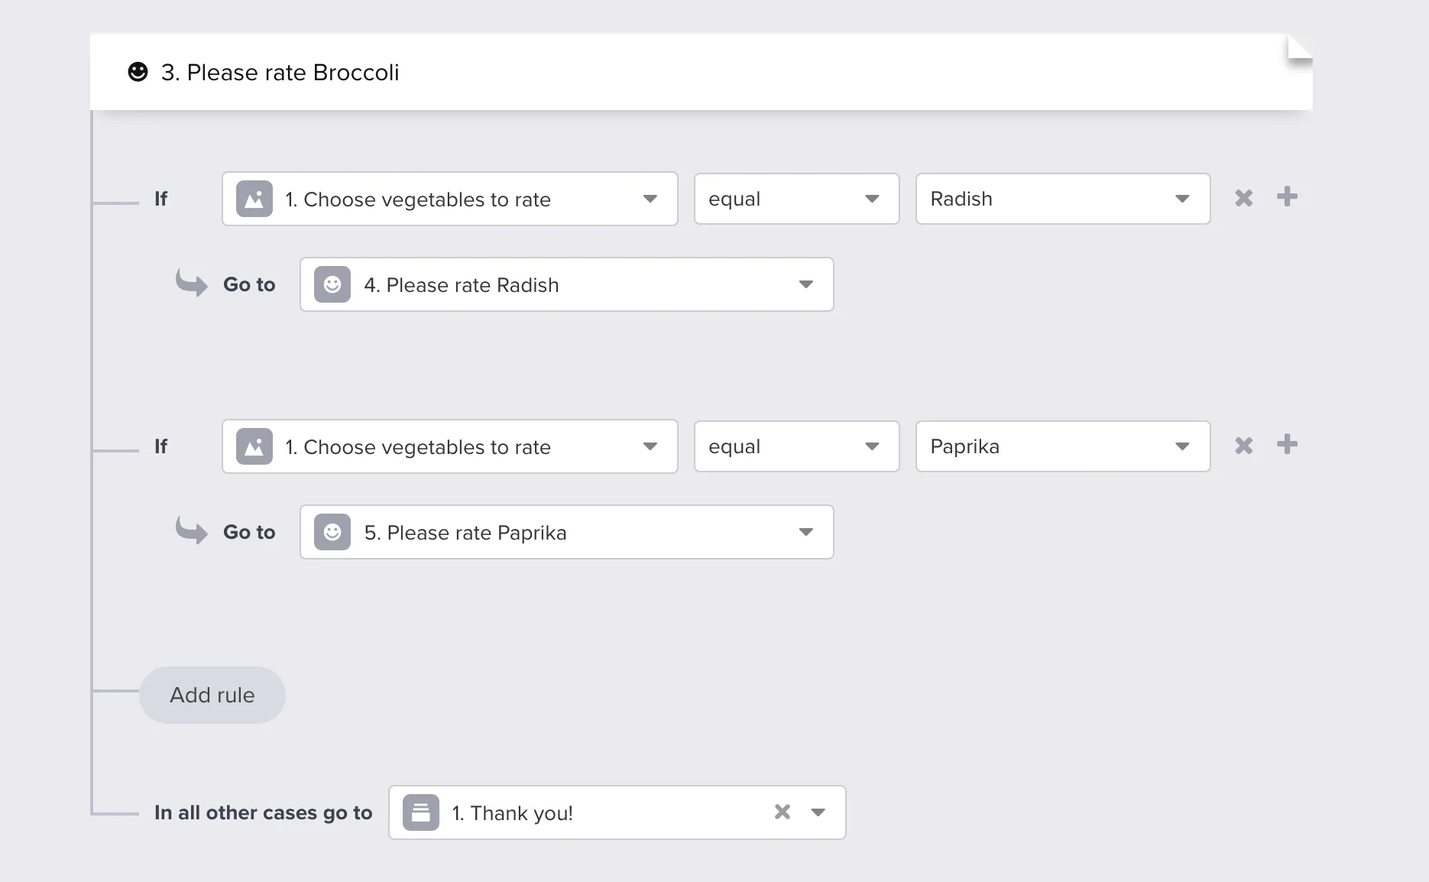This screenshot has width=1429, height=882.
Task: Click the 'Add rule' button
Action: coord(212,696)
